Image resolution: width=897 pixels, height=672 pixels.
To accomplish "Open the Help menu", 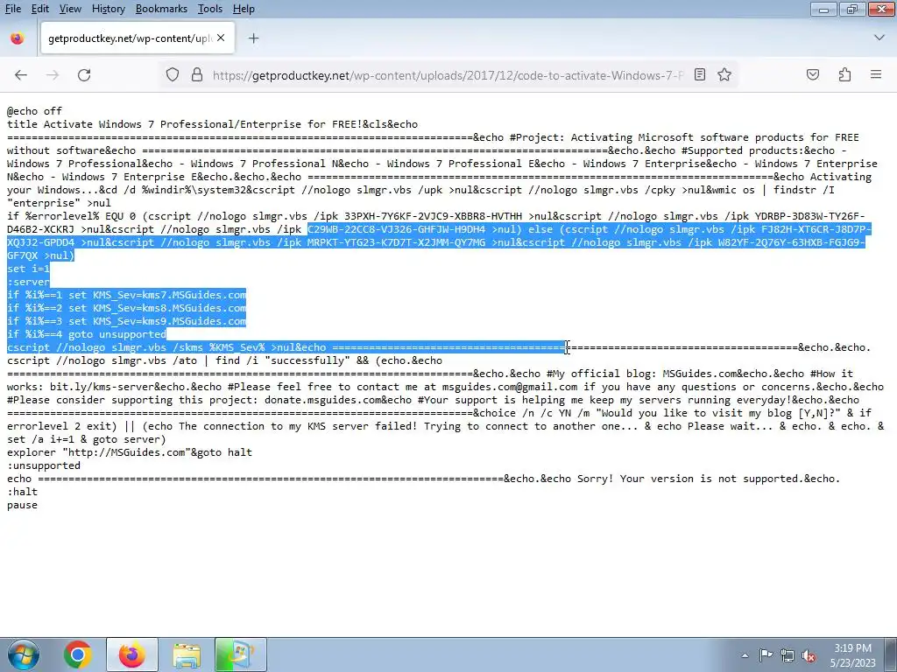I will click(244, 9).
